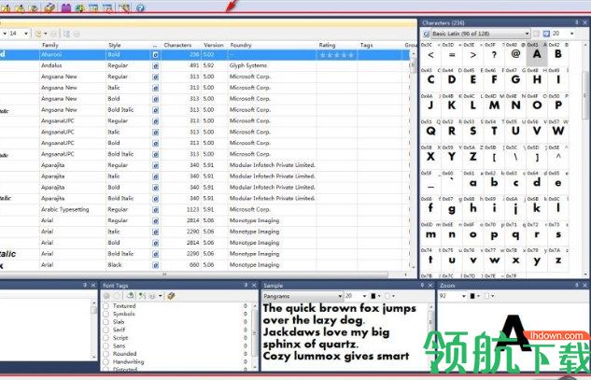This screenshot has width=591, height=380.
Task: Pin the Sample panel using its pin icon
Action: coord(422,286)
